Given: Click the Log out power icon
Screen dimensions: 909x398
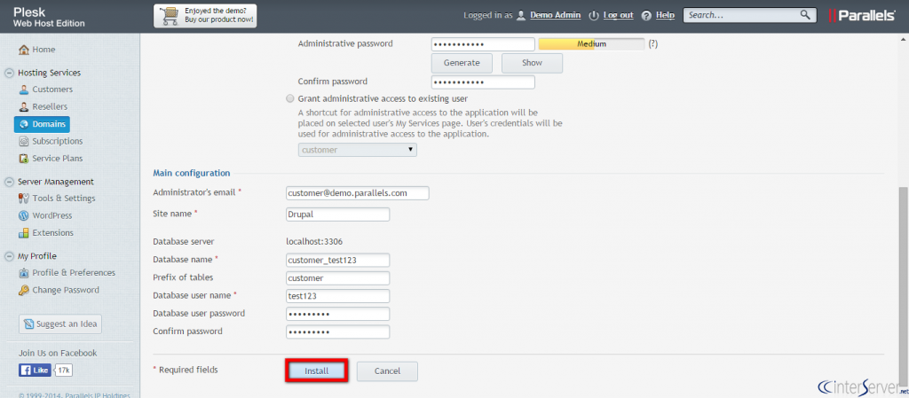Looking at the screenshot, I should click(x=594, y=16).
